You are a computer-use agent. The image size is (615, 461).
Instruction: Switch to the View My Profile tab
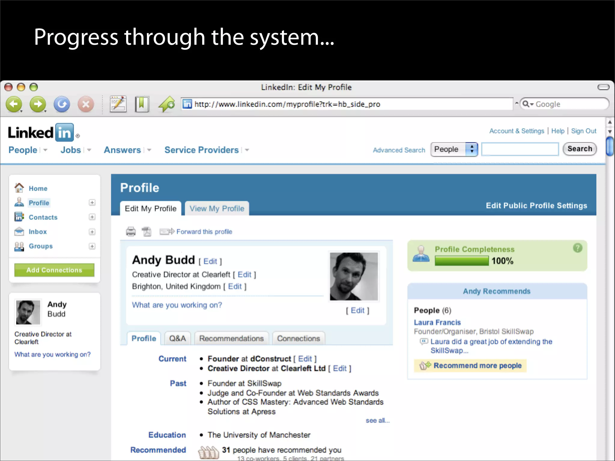tap(217, 209)
